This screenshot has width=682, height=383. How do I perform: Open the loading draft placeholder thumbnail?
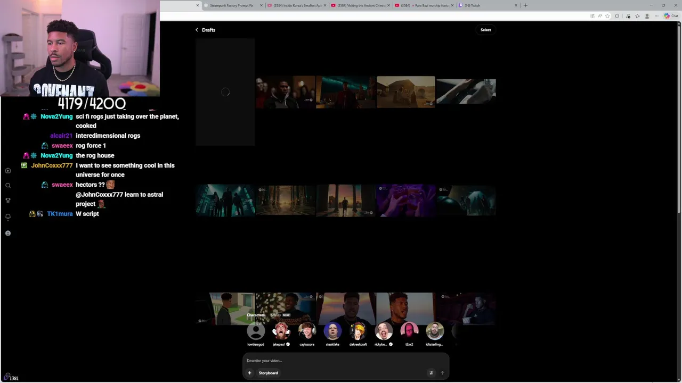(x=225, y=92)
